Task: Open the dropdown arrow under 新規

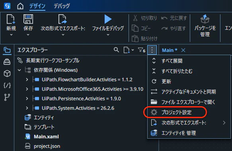Action: (11, 35)
